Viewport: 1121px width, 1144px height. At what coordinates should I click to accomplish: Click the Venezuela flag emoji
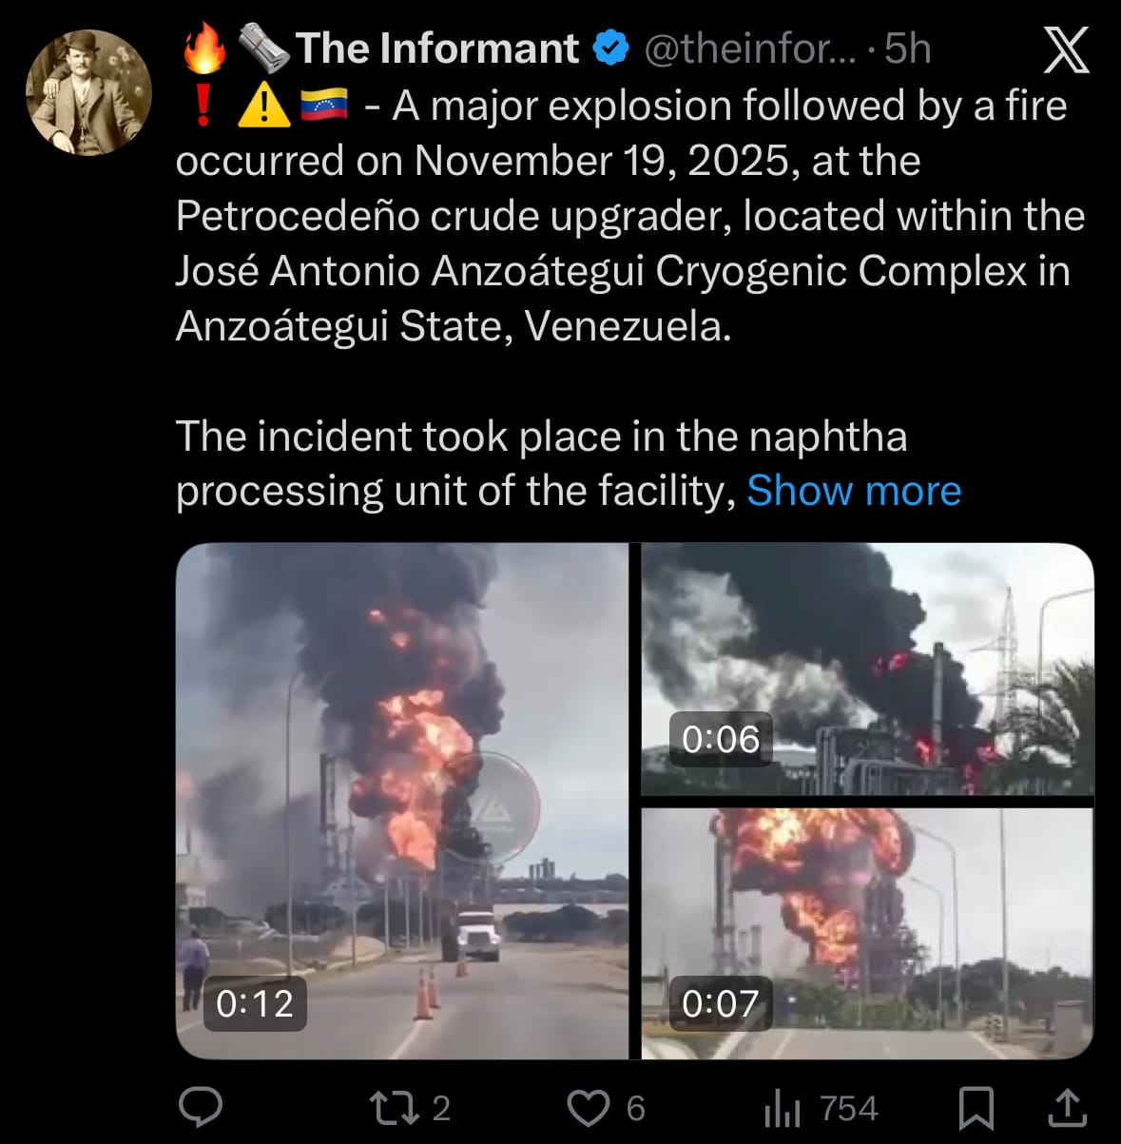323,106
